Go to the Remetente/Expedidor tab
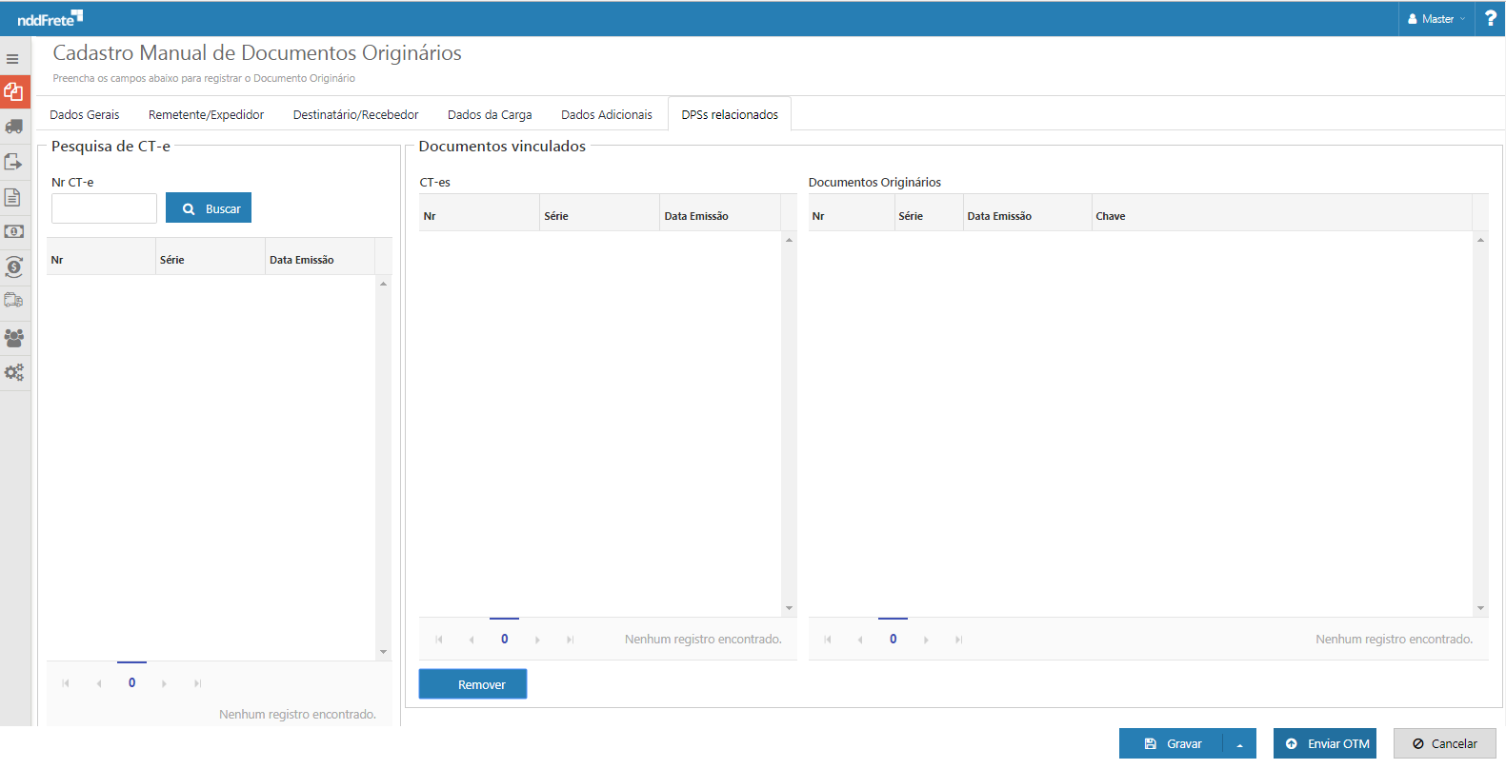 (x=206, y=115)
